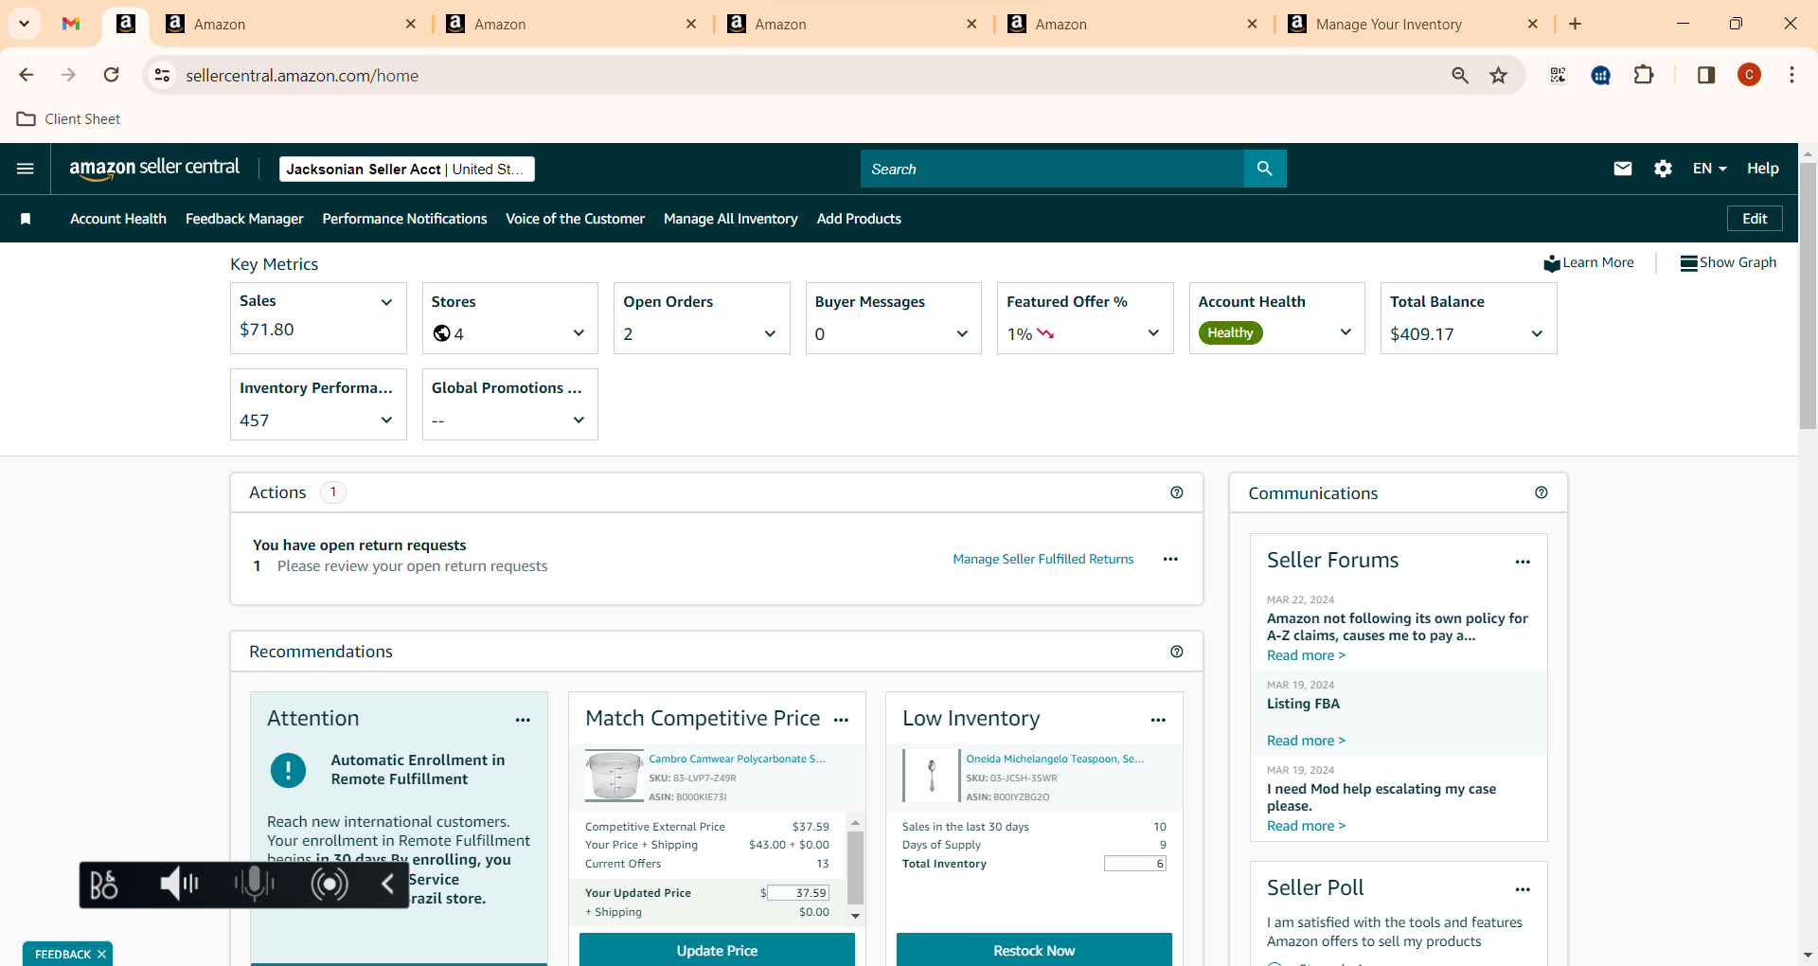
Task: Click the Restock Now button
Action: click(1034, 950)
